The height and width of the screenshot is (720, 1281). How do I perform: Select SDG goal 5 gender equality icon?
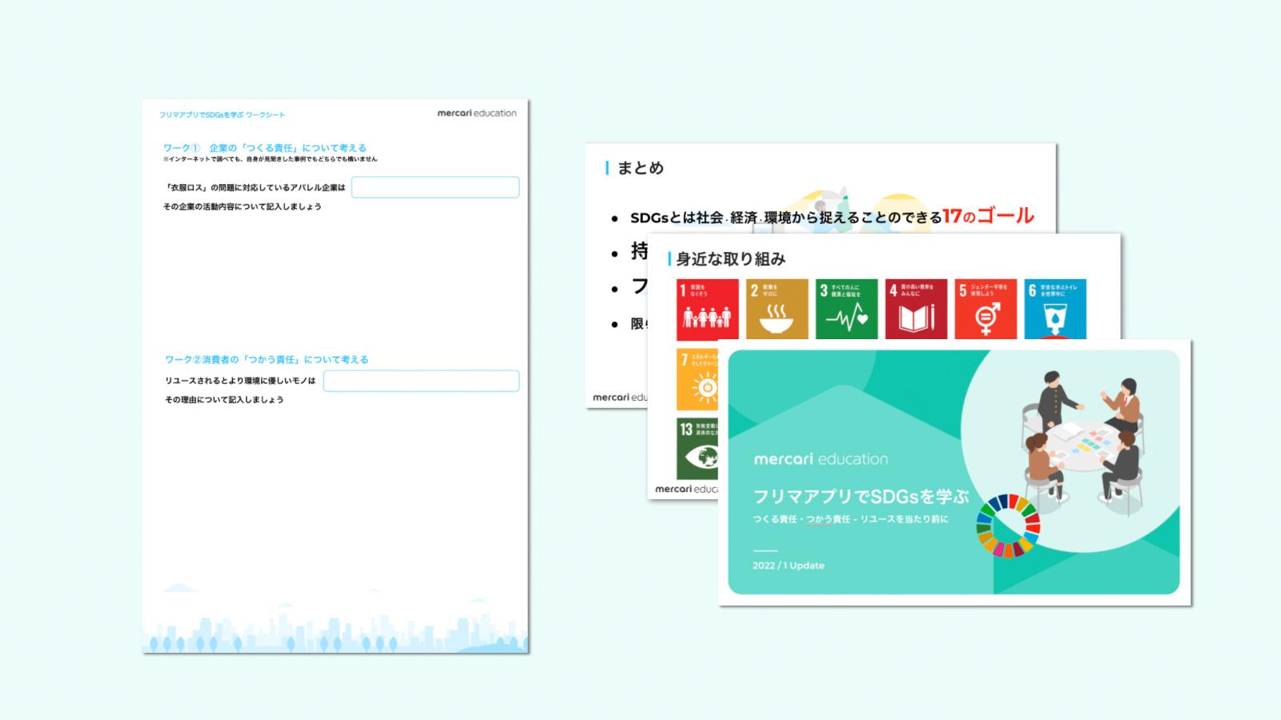(986, 309)
